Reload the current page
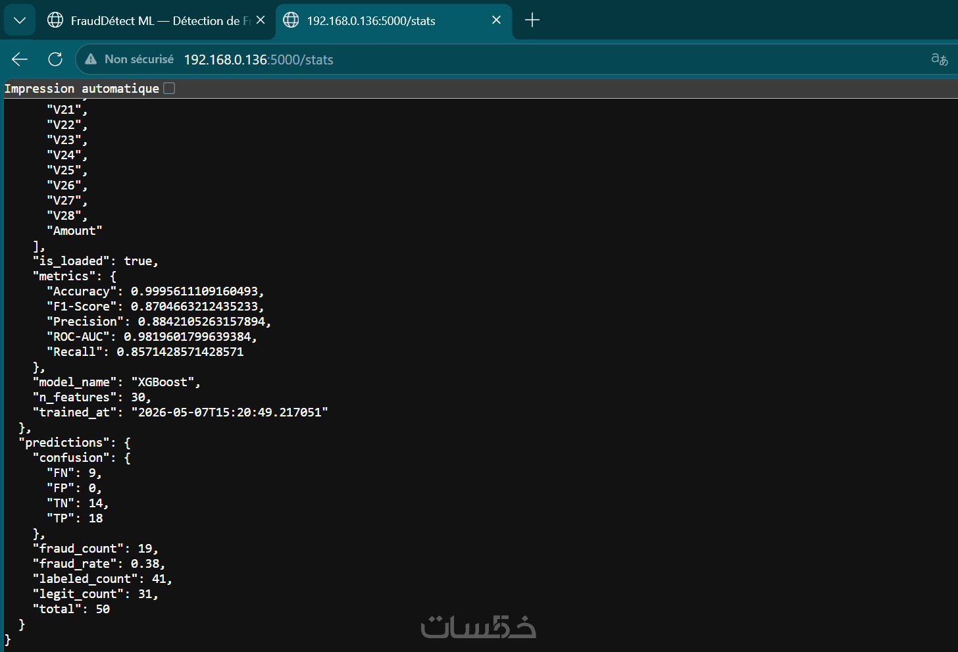Image resolution: width=958 pixels, height=652 pixels. [x=55, y=59]
